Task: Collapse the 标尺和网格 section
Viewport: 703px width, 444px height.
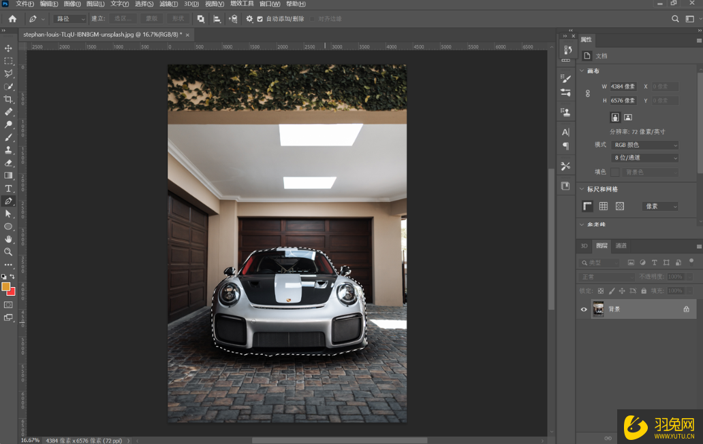Action: [582, 189]
